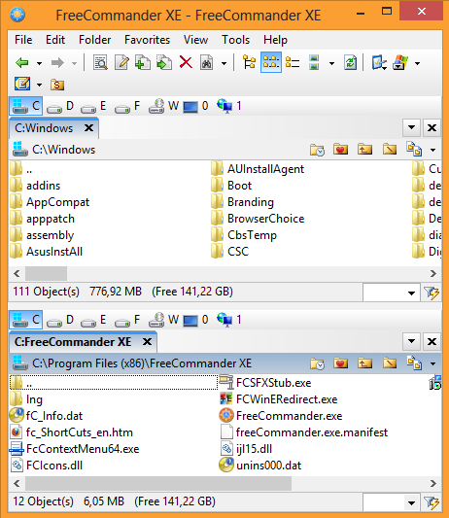Open the binoculars search files icon
Screen dimensions: 449x518
coord(206,62)
